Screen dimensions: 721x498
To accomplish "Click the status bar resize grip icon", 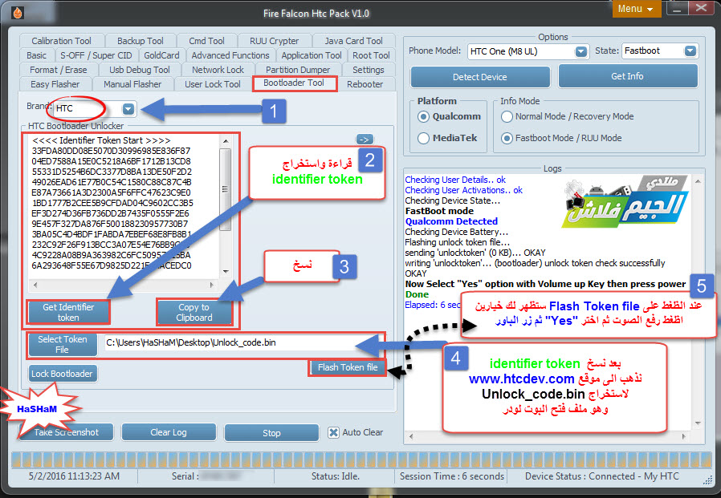I will pos(707,480).
